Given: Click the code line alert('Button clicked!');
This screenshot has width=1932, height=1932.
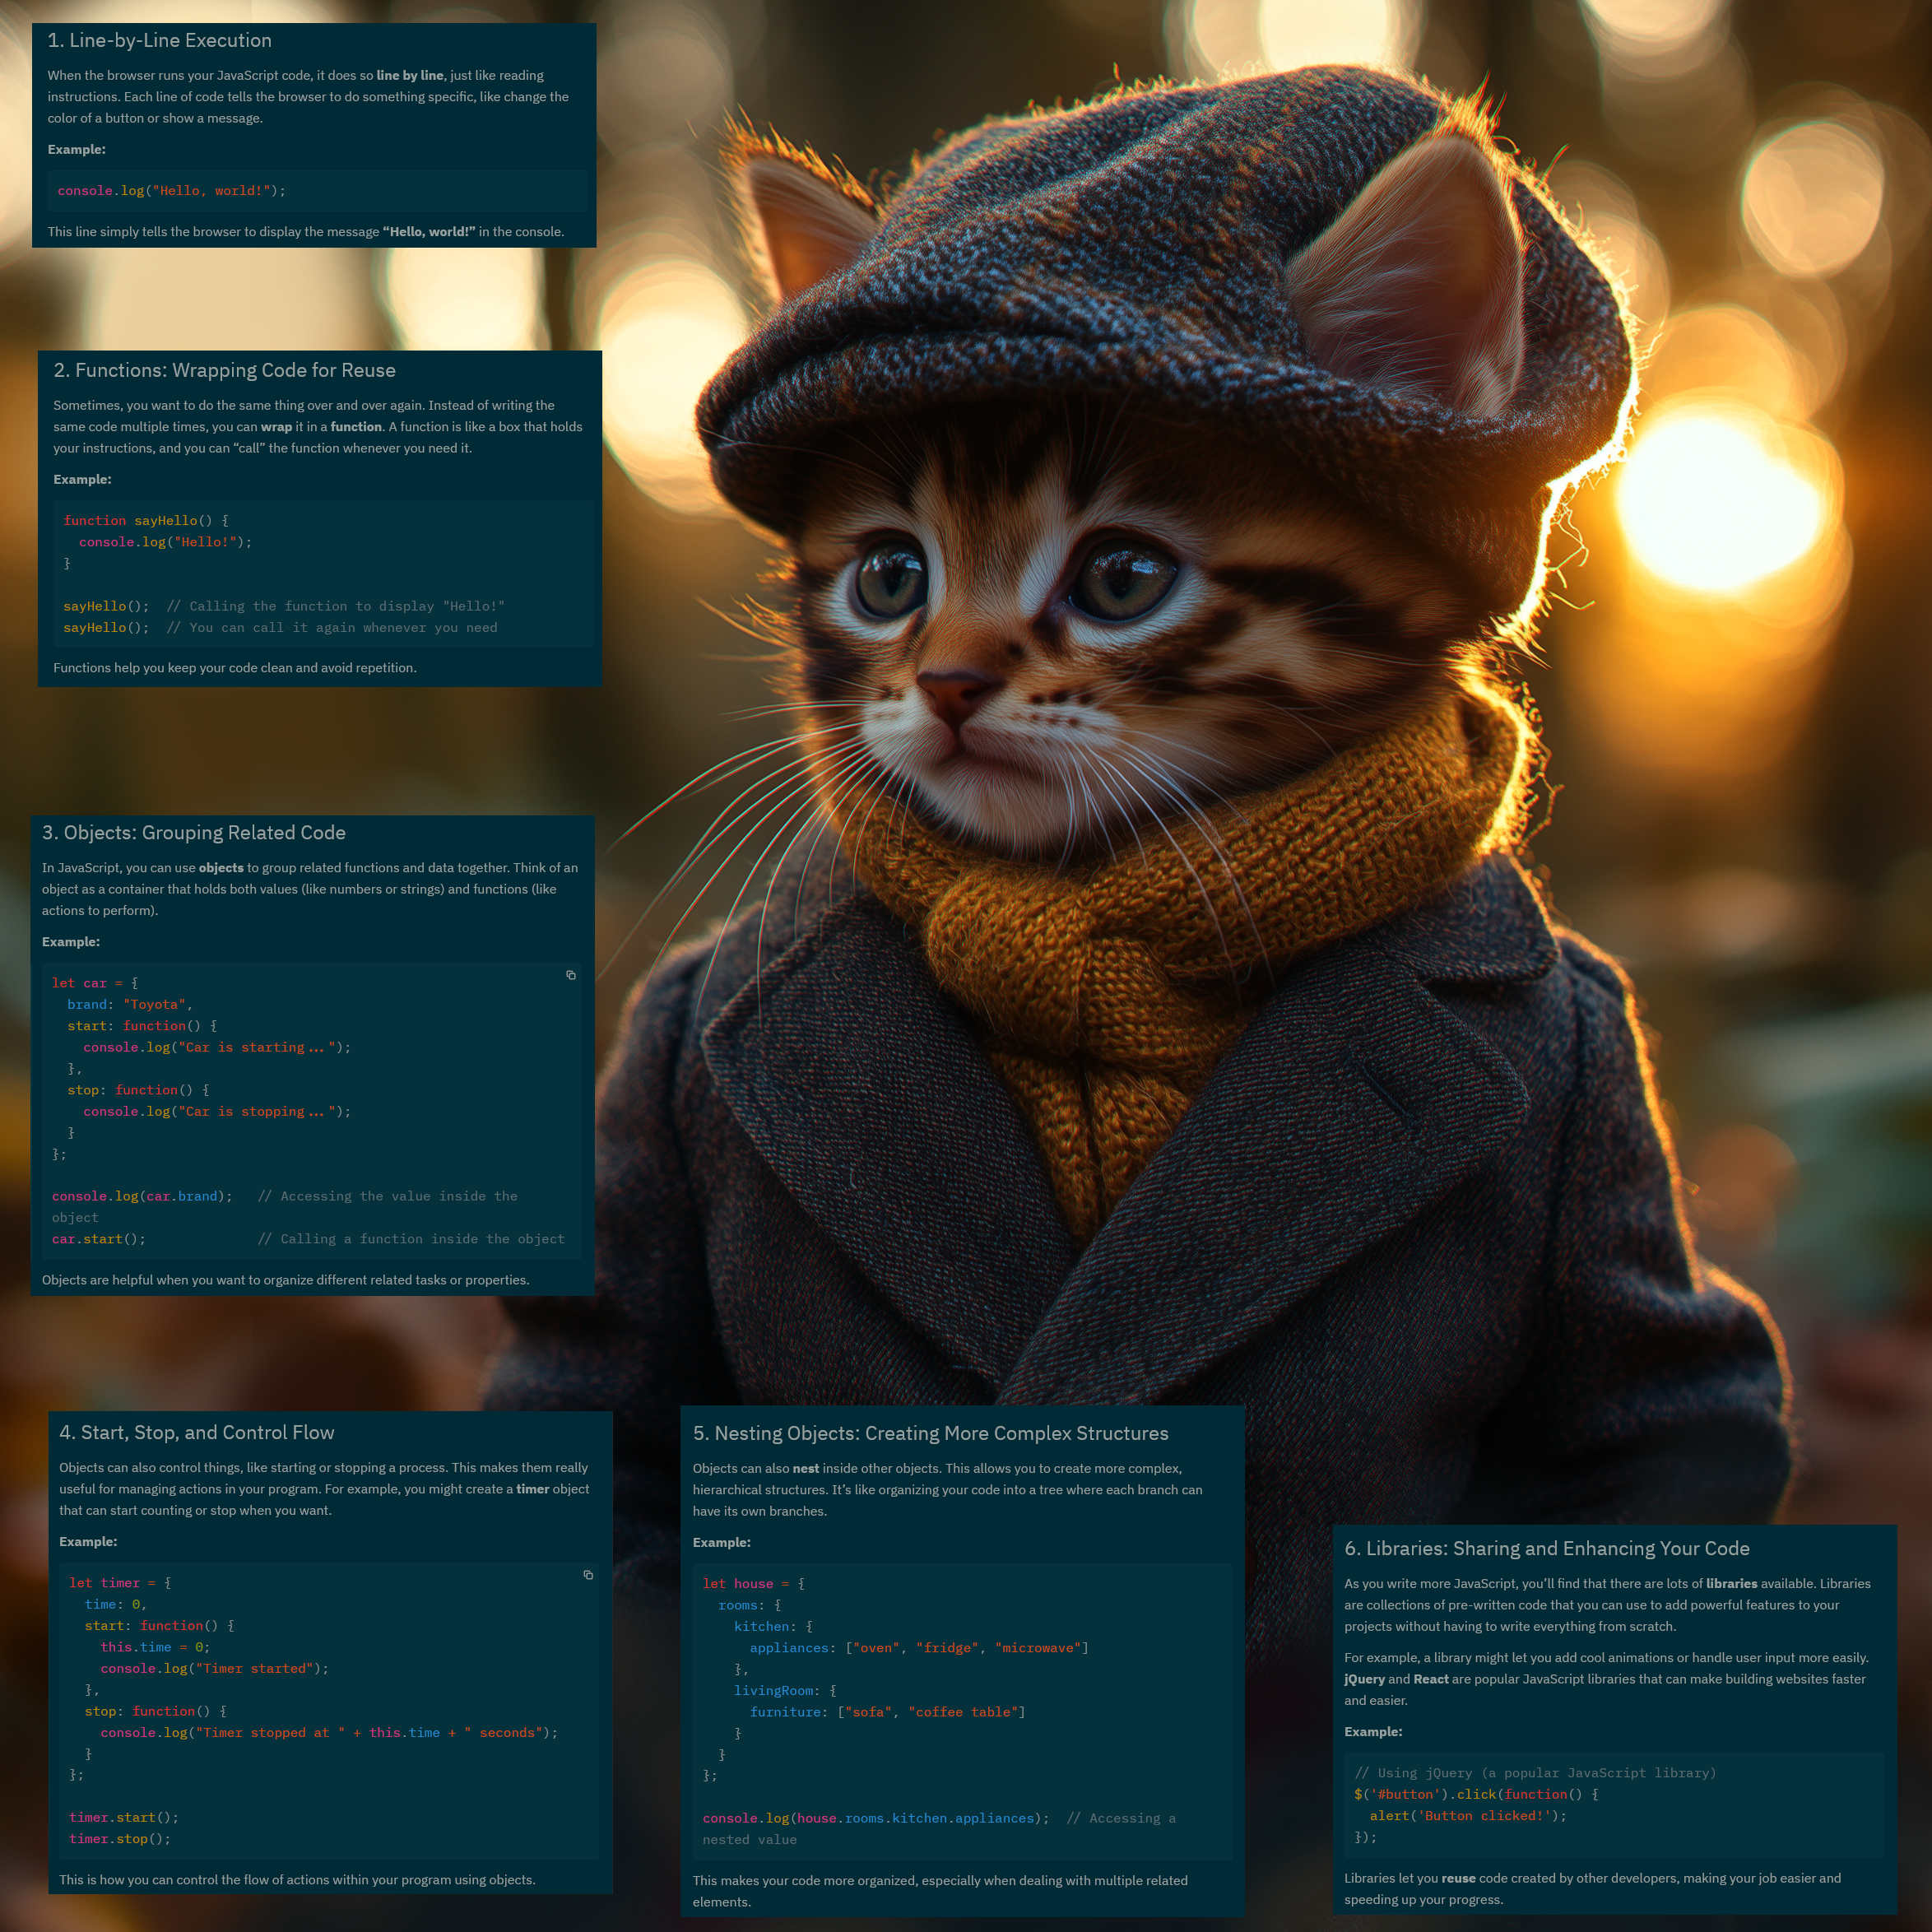Looking at the screenshot, I should pyautogui.click(x=1468, y=1816).
